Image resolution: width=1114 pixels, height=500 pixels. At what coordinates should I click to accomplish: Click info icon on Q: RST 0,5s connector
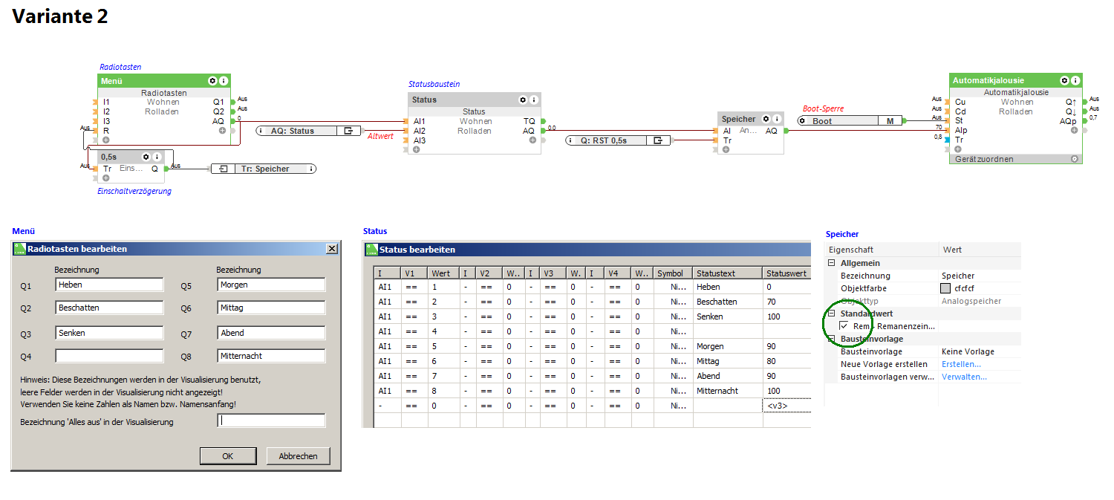pos(570,140)
